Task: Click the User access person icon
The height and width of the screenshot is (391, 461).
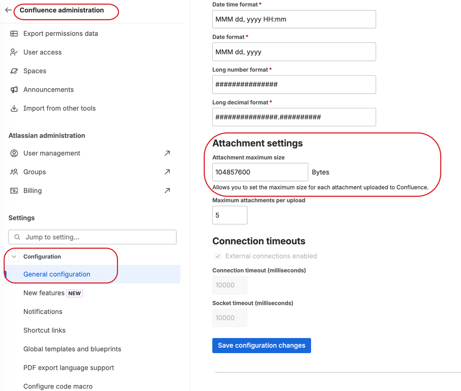Action: click(14, 53)
